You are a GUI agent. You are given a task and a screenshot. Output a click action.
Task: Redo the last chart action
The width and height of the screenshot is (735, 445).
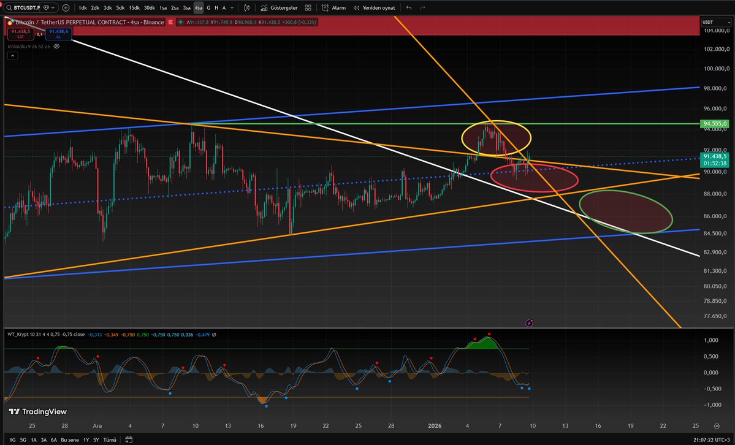[423, 8]
